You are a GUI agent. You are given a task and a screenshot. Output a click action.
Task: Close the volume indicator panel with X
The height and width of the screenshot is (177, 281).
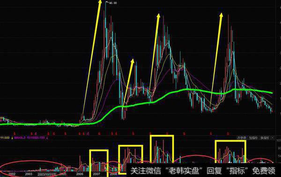[x=273, y=138]
